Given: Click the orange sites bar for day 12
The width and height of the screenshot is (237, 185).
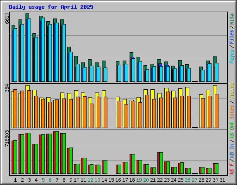Looking at the screenshot, I should point(92,116).
